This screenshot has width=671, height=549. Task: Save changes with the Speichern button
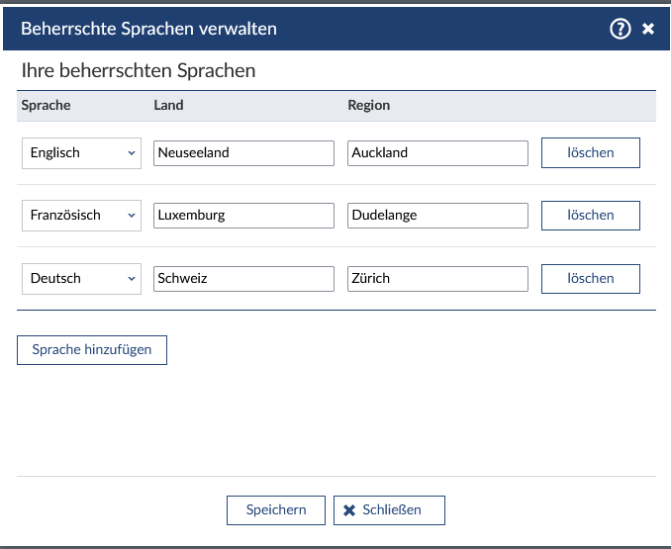276,509
